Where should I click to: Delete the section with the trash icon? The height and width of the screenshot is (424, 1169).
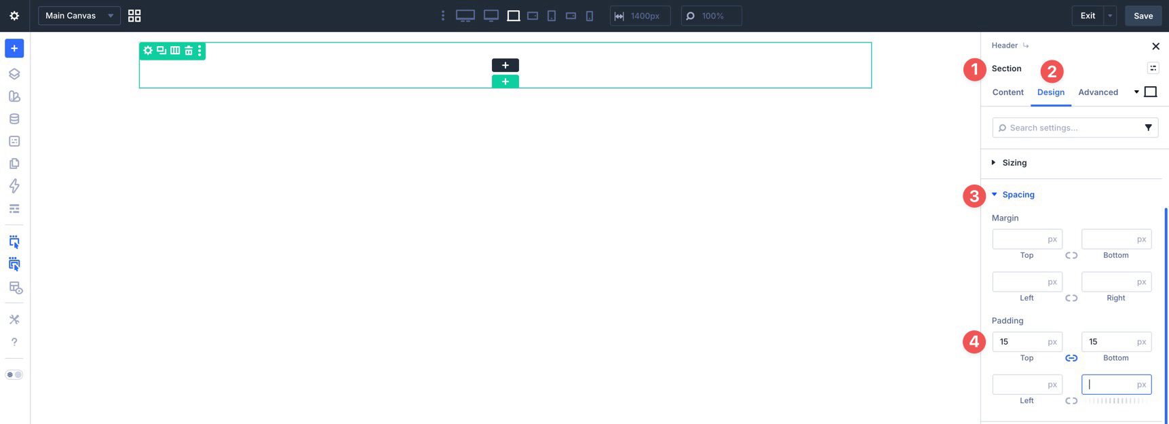(x=189, y=50)
